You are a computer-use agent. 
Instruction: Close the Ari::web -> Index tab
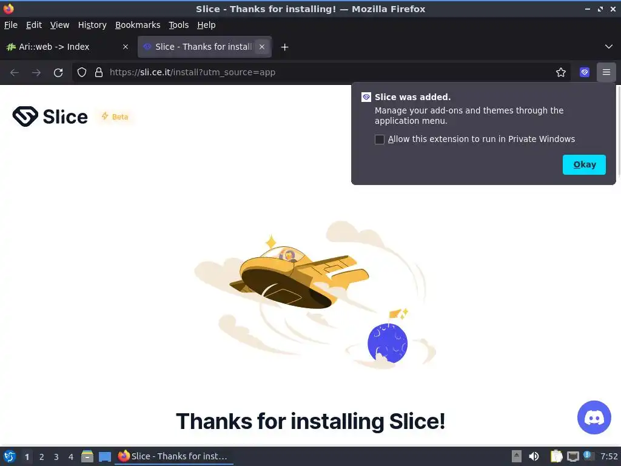(x=126, y=47)
